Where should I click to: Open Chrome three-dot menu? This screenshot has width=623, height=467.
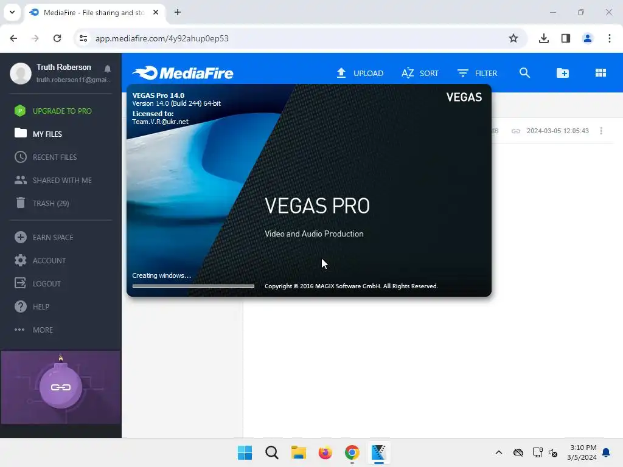(610, 38)
